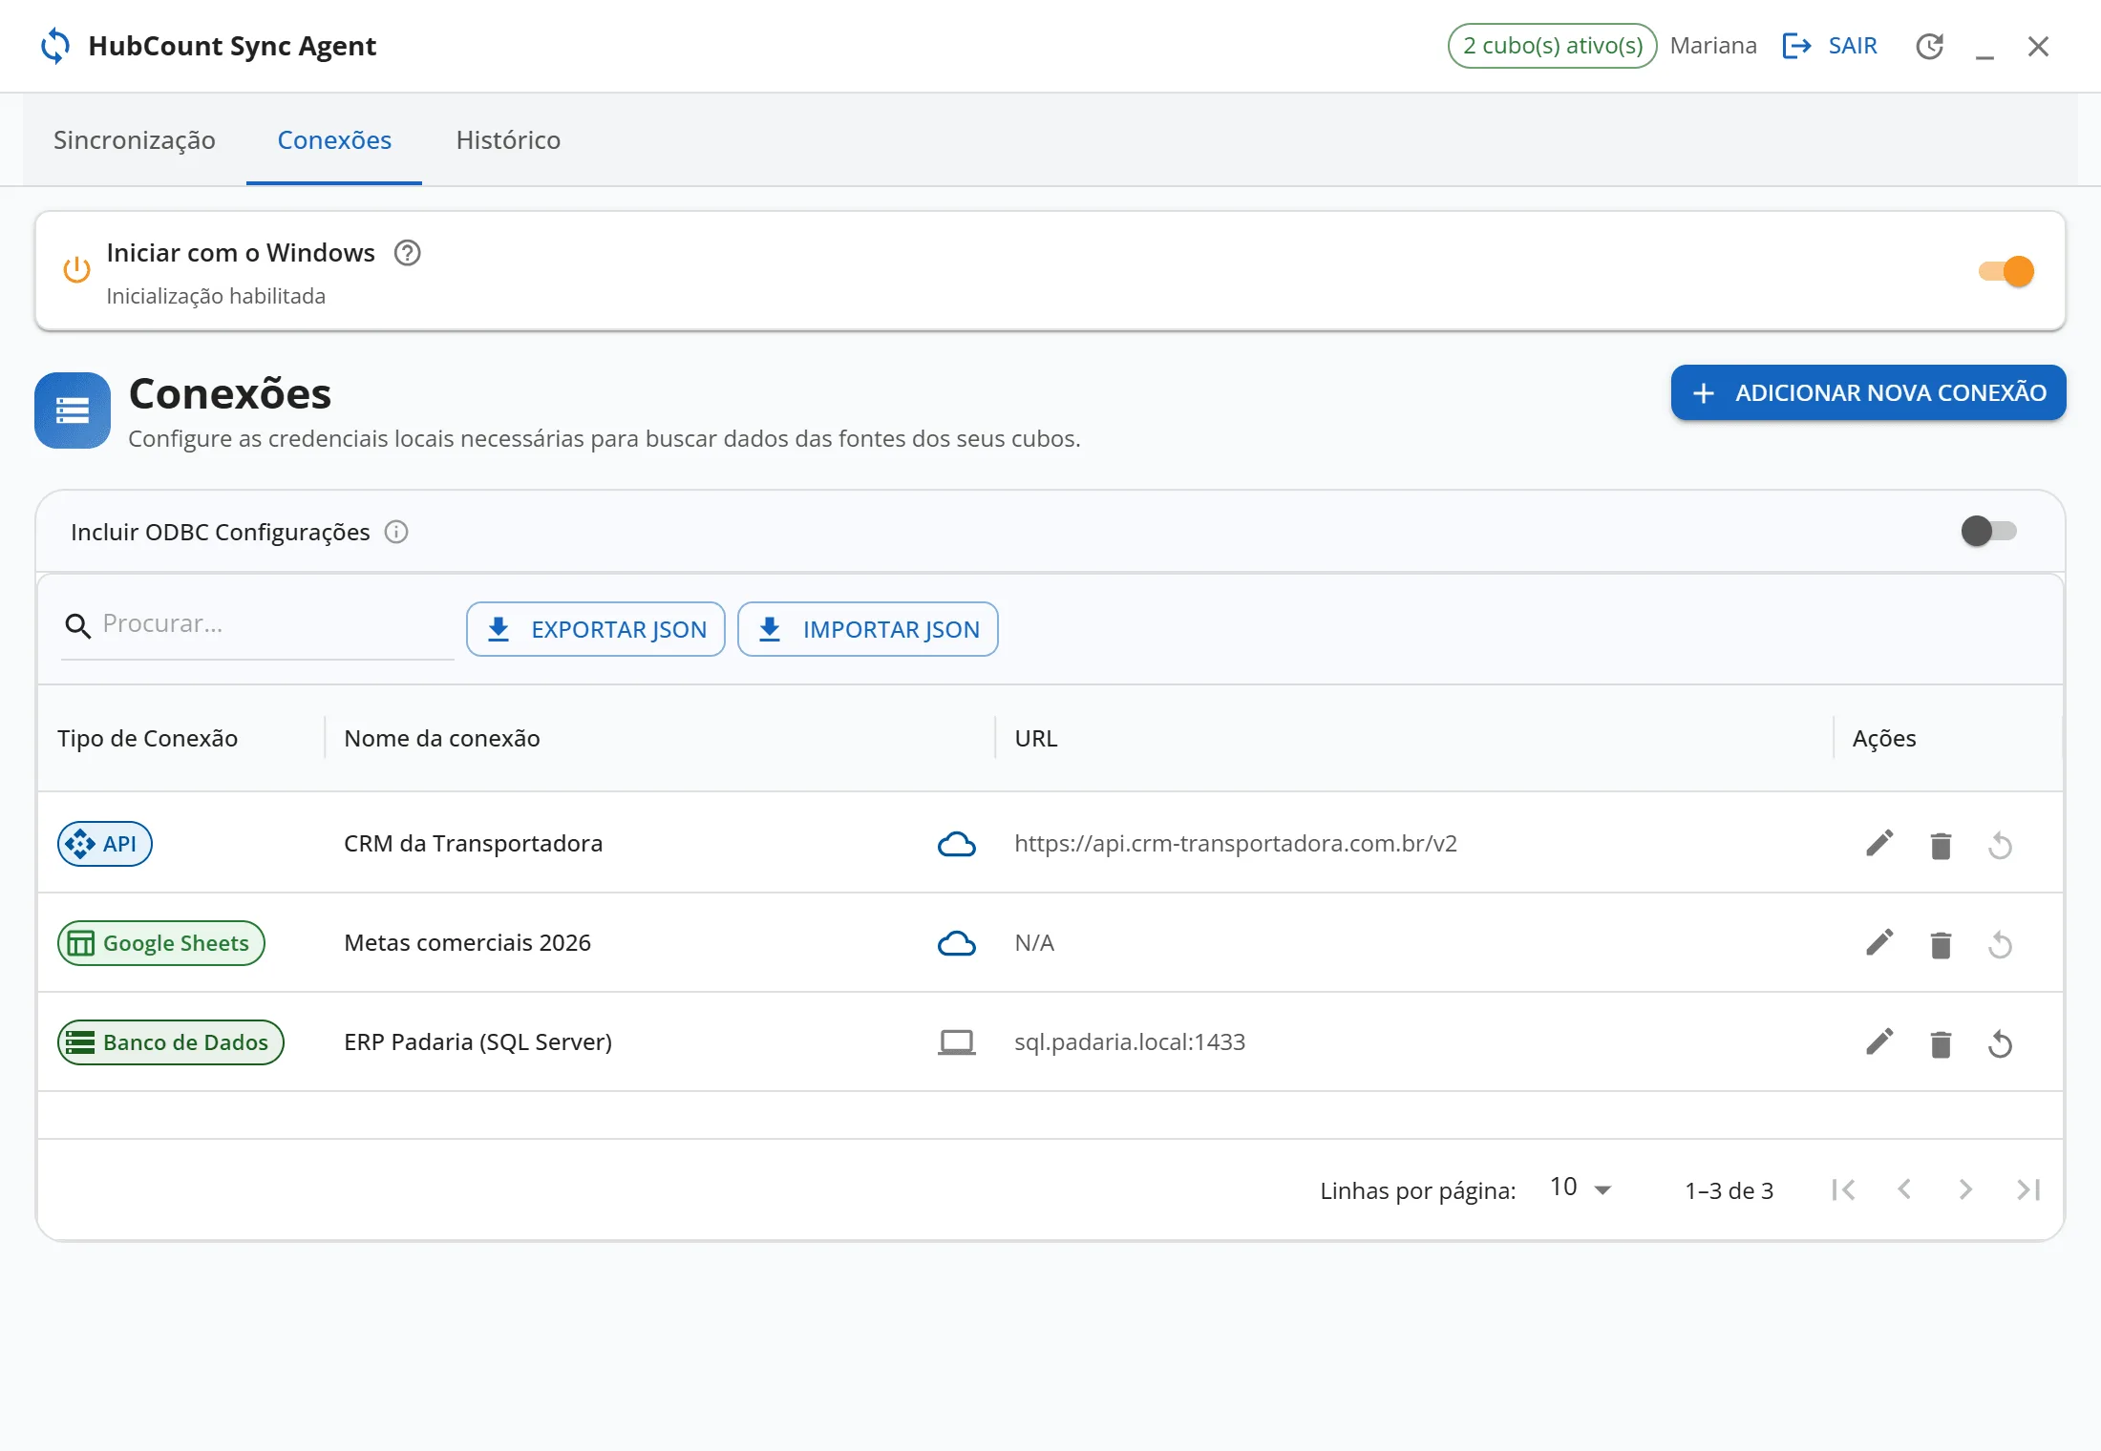Viewport: 2101px width, 1451px height.
Task: Click the EXPORTAR JSON button
Action: pyautogui.click(x=596, y=629)
